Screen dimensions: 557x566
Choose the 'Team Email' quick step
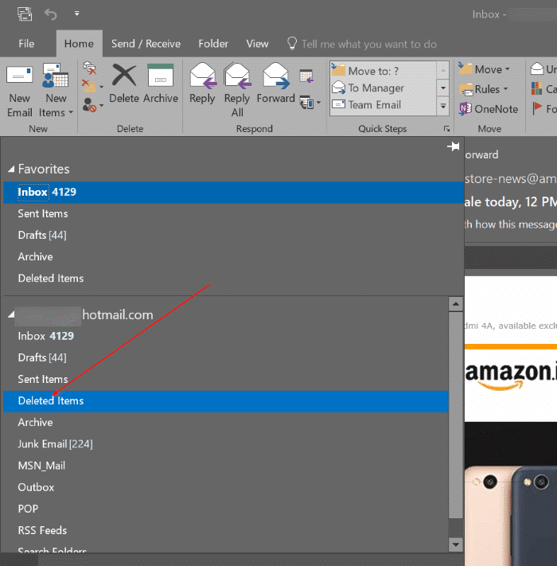[383, 104]
